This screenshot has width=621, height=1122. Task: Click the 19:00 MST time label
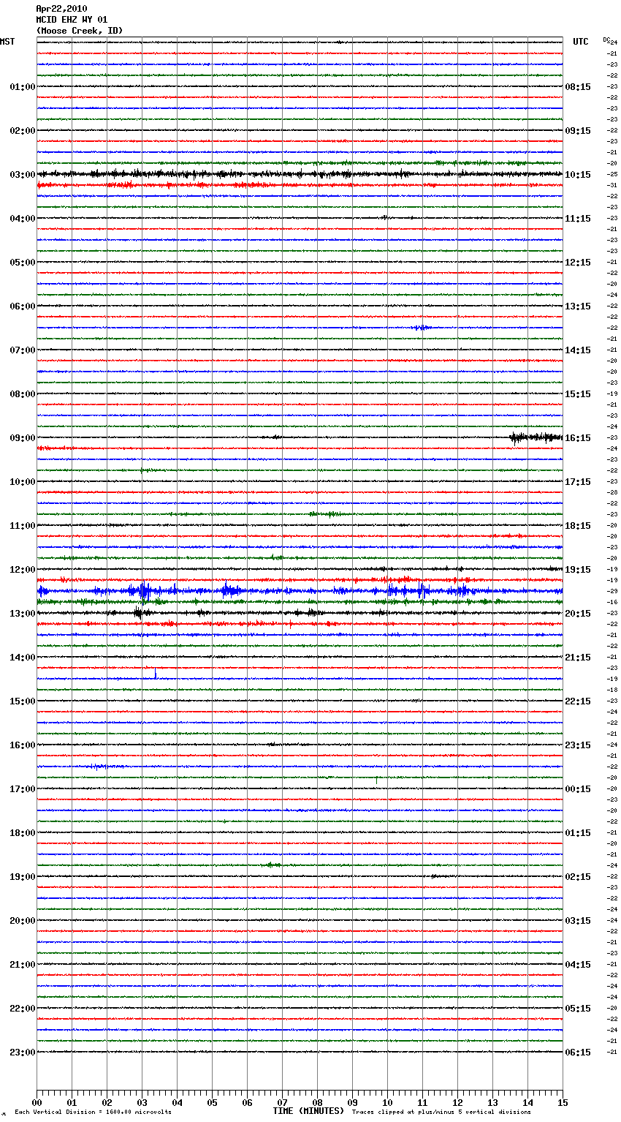22,877
